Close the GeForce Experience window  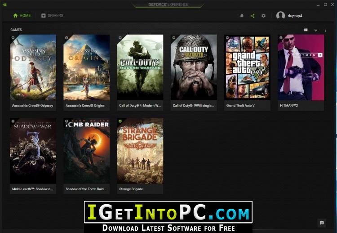[333, 4]
